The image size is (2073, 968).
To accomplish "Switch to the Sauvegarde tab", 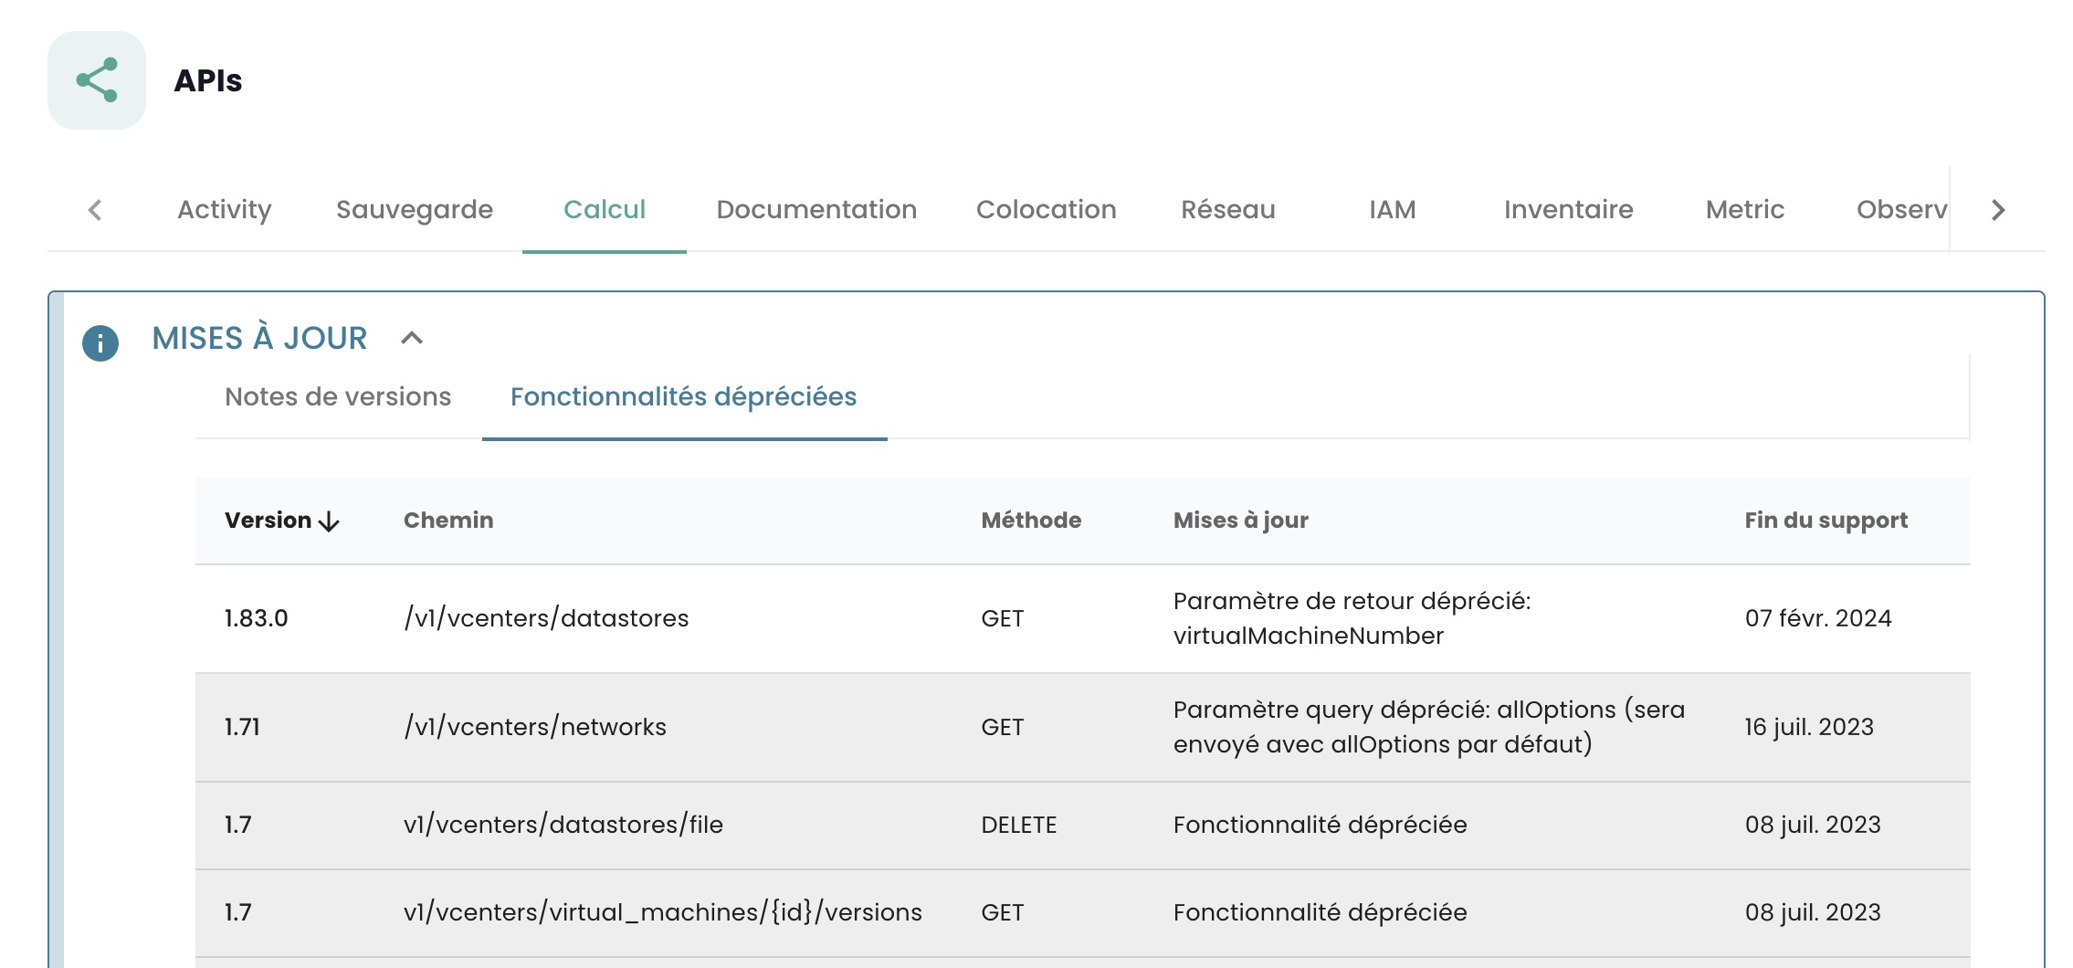I will coord(415,209).
